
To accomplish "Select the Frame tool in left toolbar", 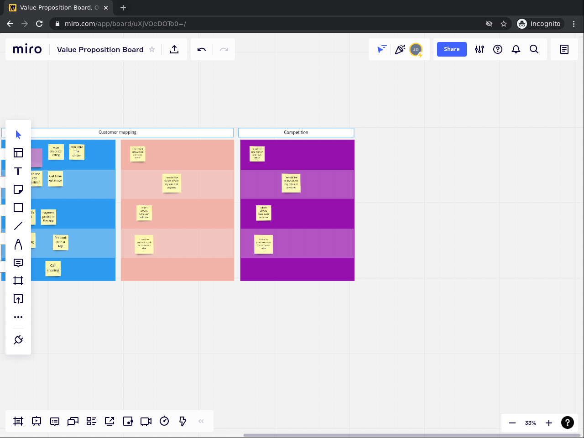I will click(18, 281).
